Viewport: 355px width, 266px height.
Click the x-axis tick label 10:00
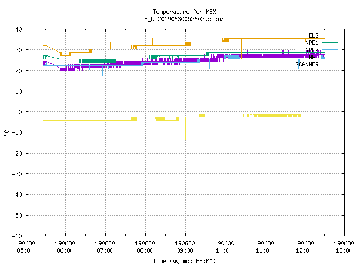224,250
